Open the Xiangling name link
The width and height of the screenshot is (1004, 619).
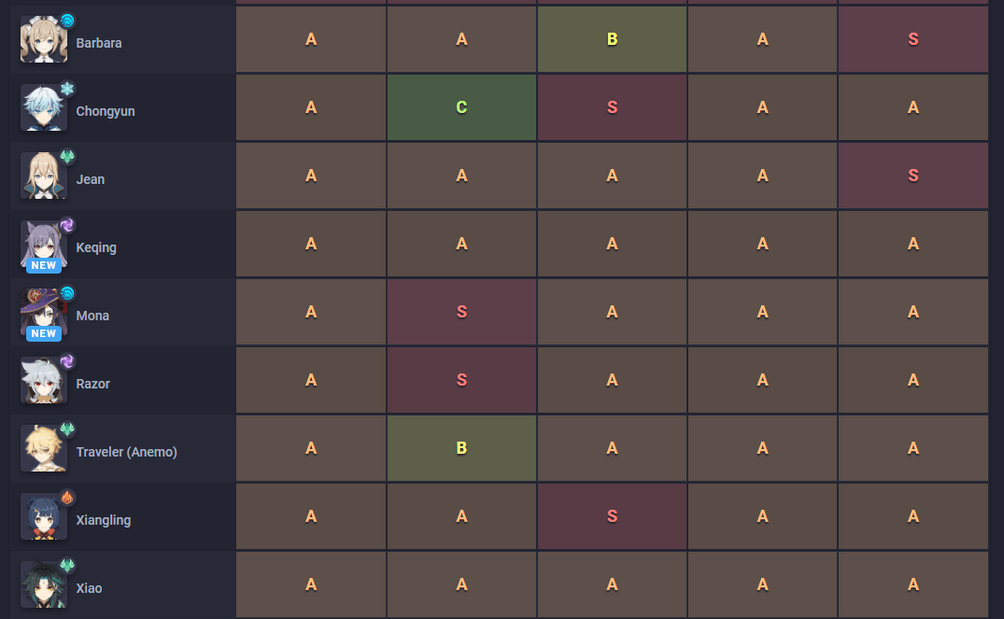click(x=104, y=520)
